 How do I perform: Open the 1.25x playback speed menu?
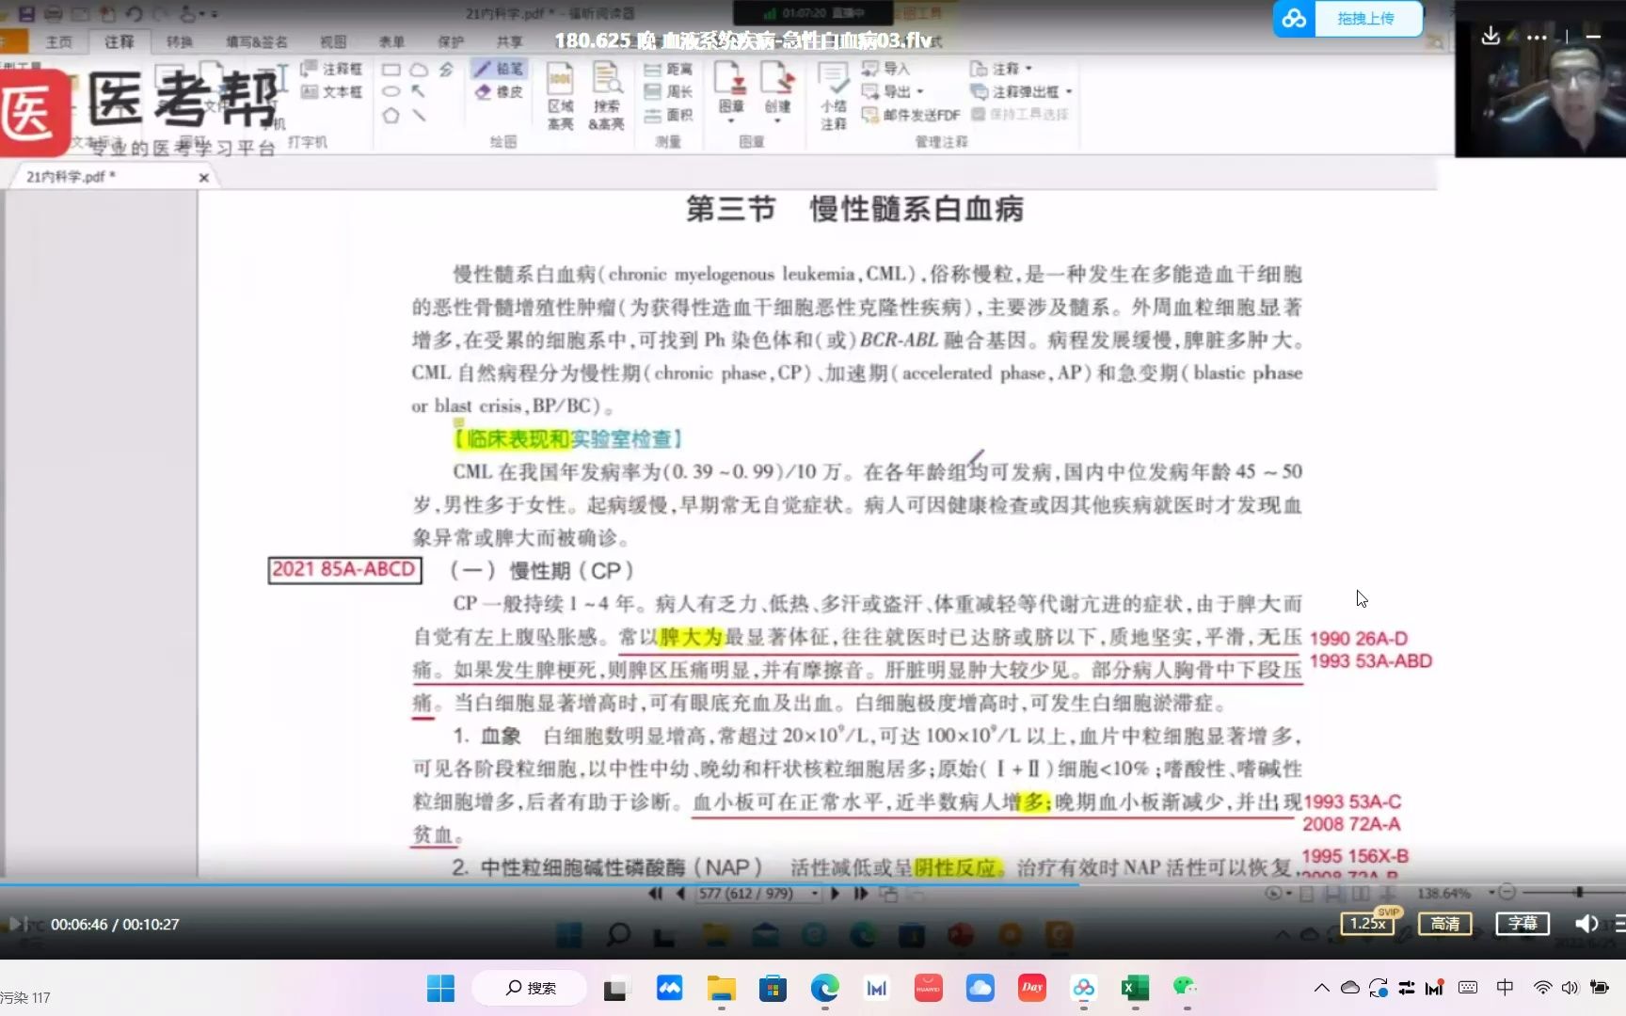coord(1367,924)
